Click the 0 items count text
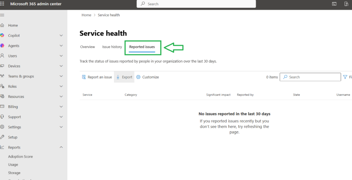Screen dimensions: 352x180 point(272,77)
